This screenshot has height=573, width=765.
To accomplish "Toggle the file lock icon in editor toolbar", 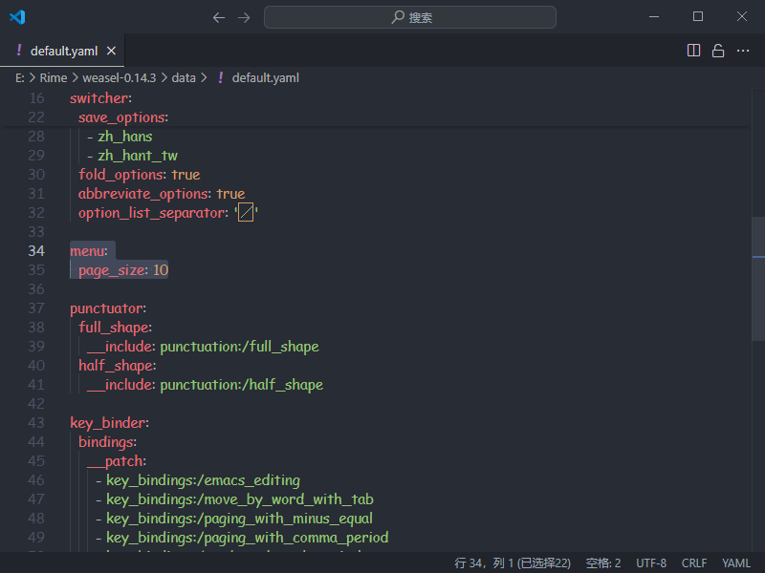I will 718,51.
